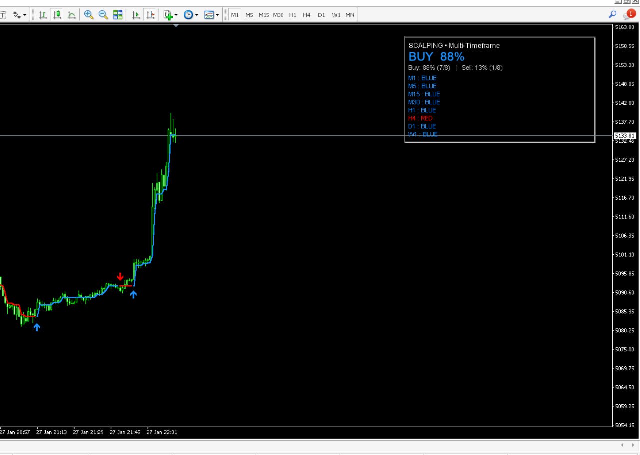Image resolution: width=640 pixels, height=455 pixels.
Task: Switch chart to bar chart mode
Action: [x=43, y=15]
